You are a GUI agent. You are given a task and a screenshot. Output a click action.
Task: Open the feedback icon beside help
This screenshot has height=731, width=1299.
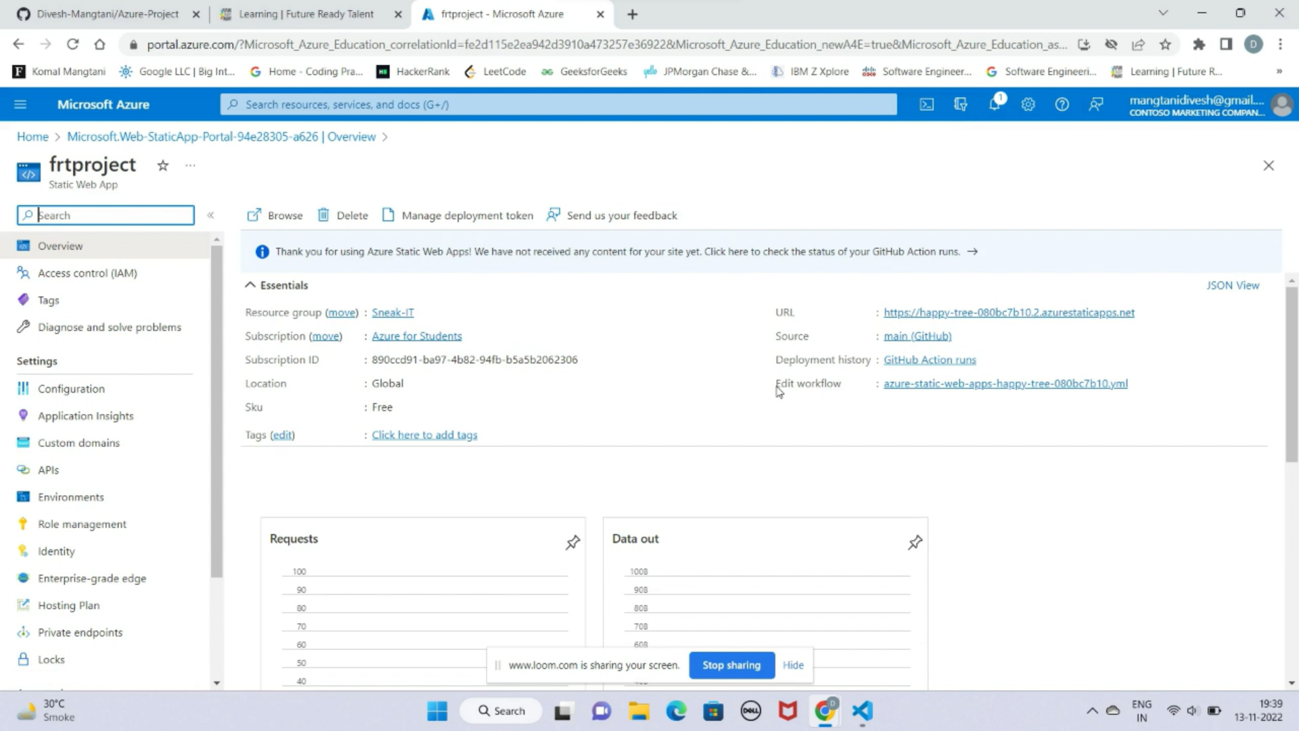coord(1095,104)
